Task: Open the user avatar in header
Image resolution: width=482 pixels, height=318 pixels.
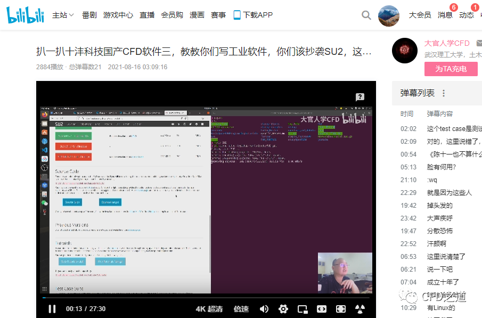Action: coord(389,15)
